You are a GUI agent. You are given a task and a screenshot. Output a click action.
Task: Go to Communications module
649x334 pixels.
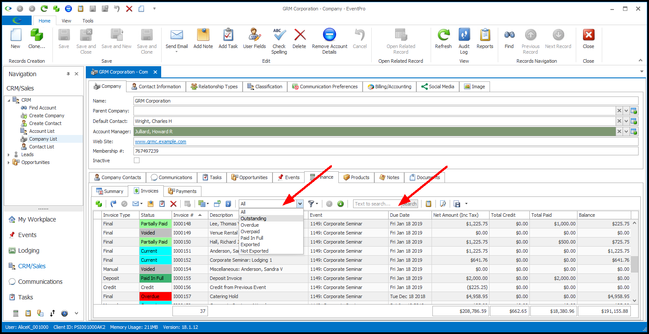pos(40,282)
